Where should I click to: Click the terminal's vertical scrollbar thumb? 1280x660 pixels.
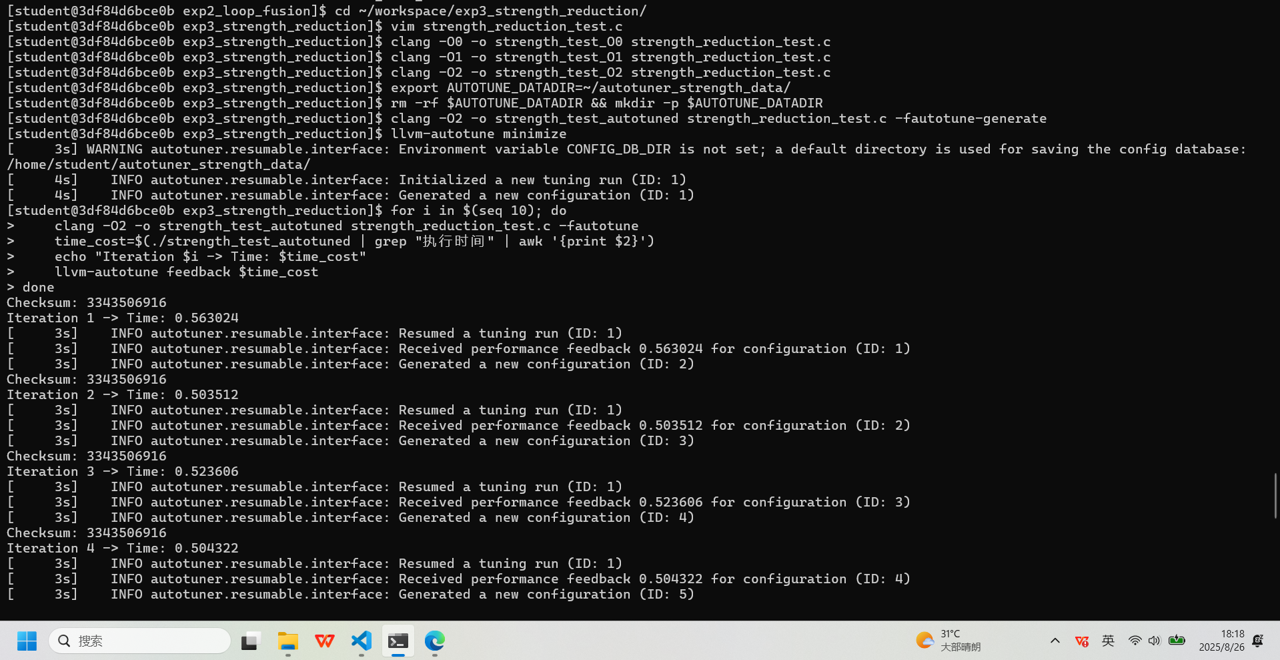coord(1275,495)
